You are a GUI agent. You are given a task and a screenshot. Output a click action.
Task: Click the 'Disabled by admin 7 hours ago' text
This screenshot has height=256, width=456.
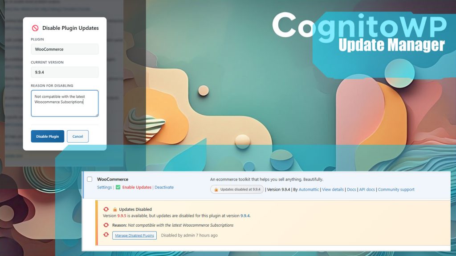click(x=189, y=236)
